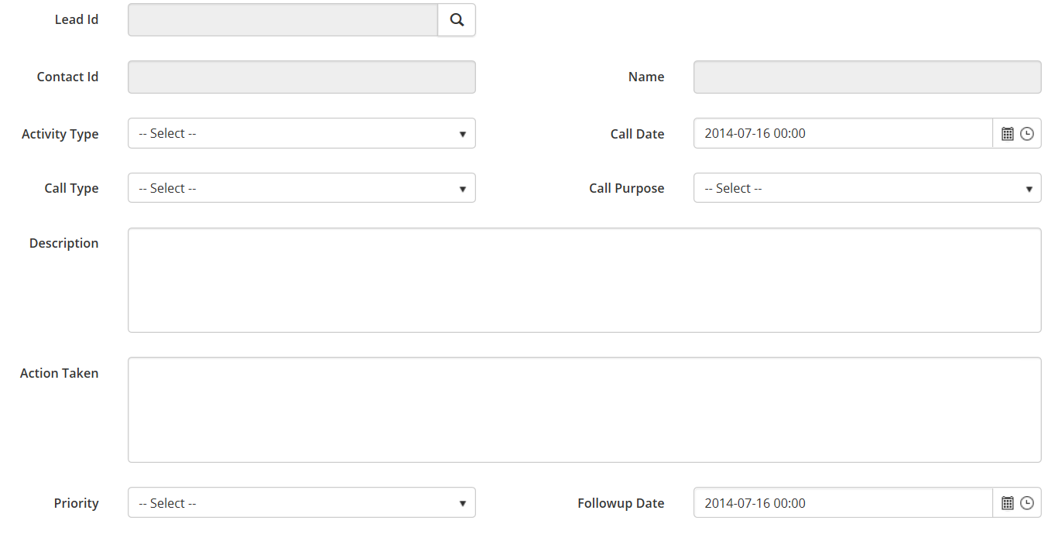Viewport: 1058px width, 548px height.
Task: Choose a value in the Priority dropdown
Action: pos(301,503)
